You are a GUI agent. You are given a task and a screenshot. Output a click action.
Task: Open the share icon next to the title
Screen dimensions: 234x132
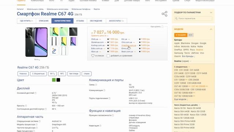(165, 14)
